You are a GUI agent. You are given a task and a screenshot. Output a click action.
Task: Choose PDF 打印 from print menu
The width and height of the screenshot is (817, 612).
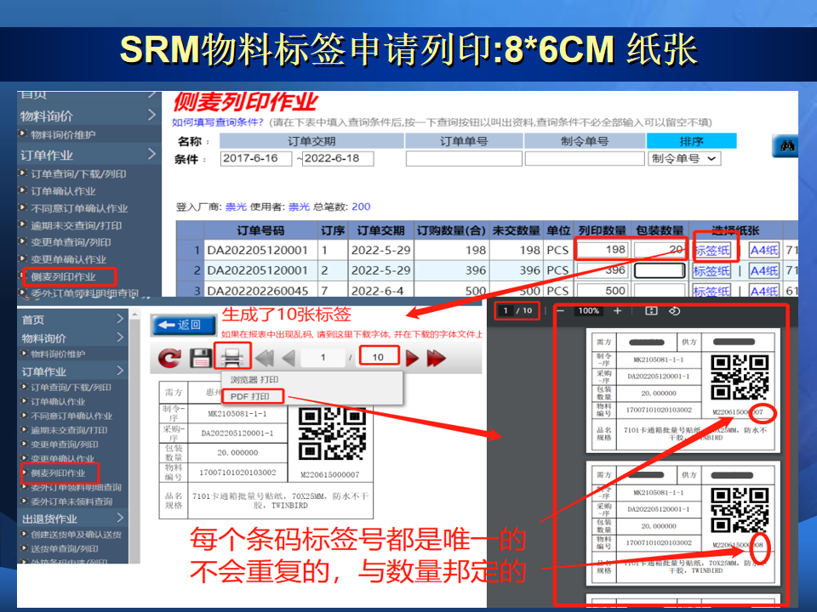pyautogui.click(x=250, y=397)
